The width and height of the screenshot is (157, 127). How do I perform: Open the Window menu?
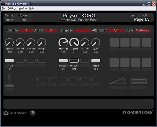23,8
